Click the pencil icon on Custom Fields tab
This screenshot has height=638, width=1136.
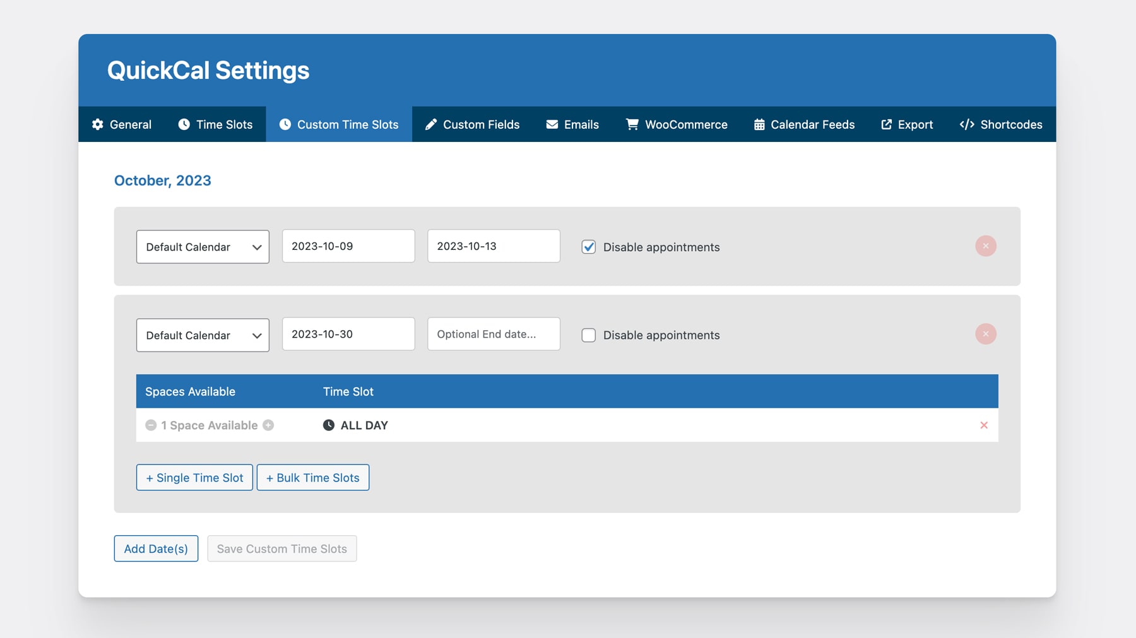click(x=431, y=124)
